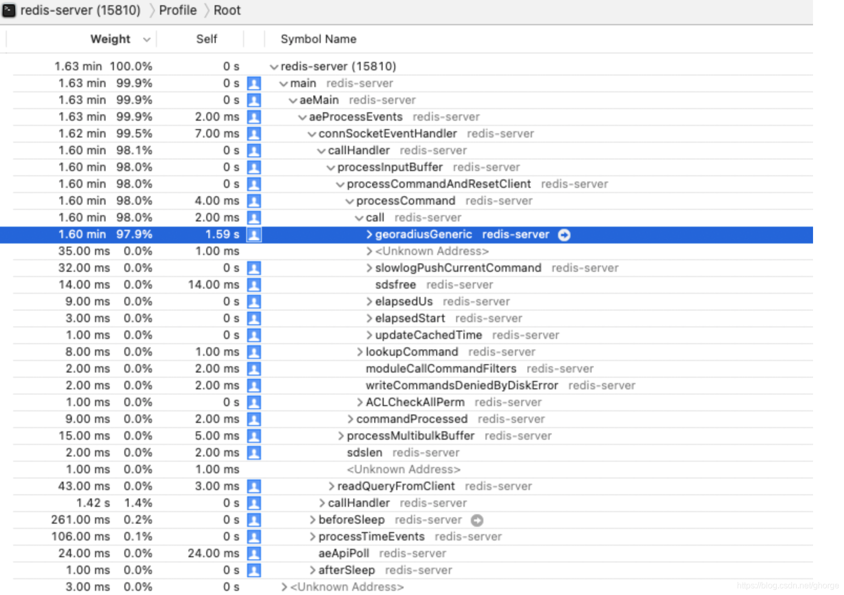The width and height of the screenshot is (844, 595).
Task: Click the 1.59 s self value
Action: click(x=222, y=235)
